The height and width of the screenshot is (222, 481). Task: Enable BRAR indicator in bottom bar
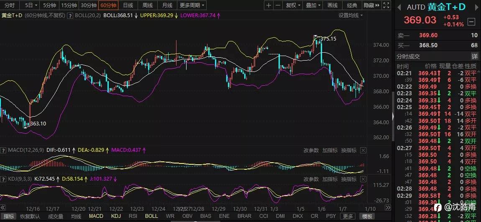(244, 216)
